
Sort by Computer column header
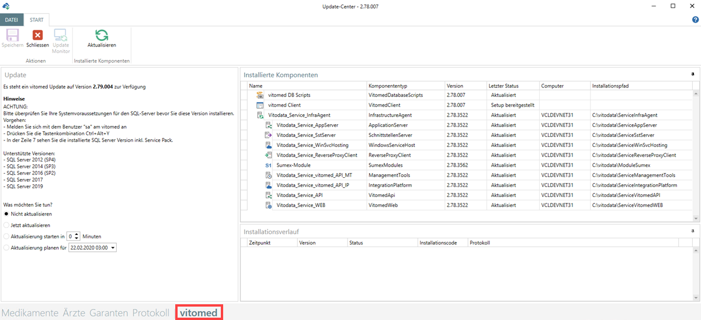pyautogui.click(x=564, y=86)
